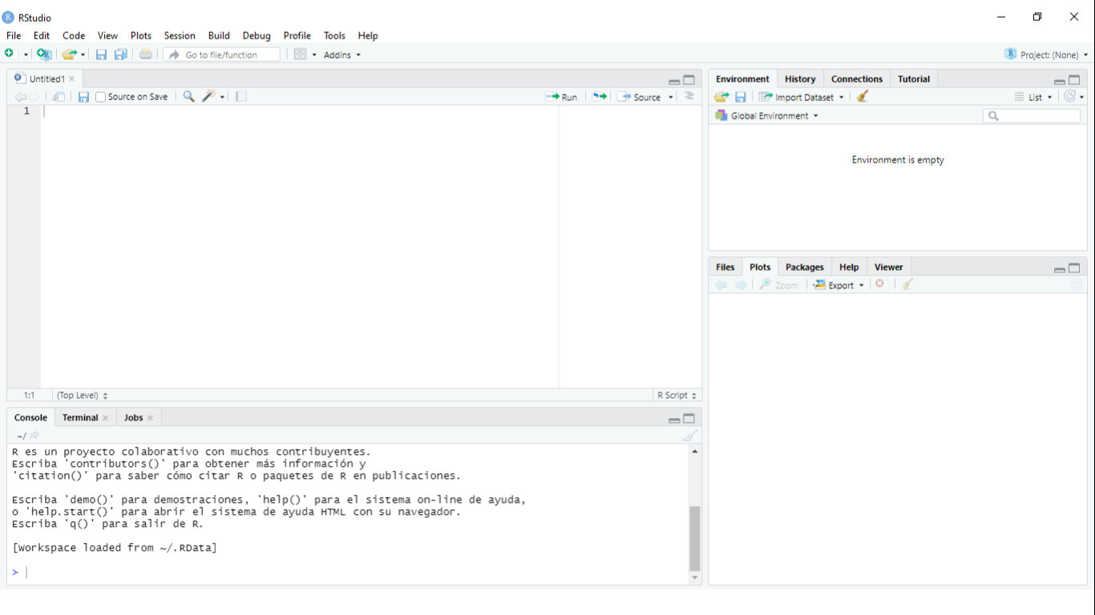
Task: Open the Addins dropdown
Action: tap(342, 54)
